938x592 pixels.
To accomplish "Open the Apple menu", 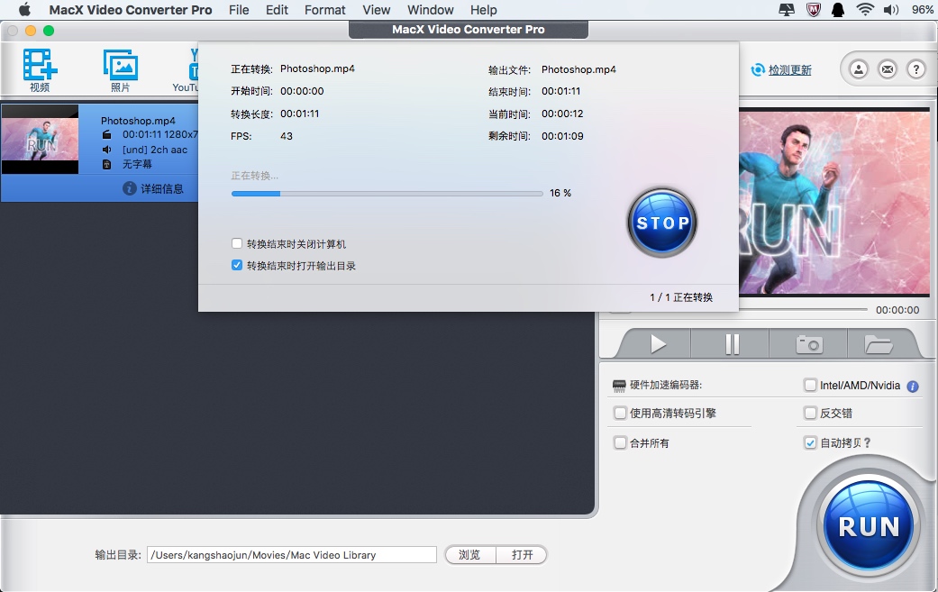I will pyautogui.click(x=24, y=10).
